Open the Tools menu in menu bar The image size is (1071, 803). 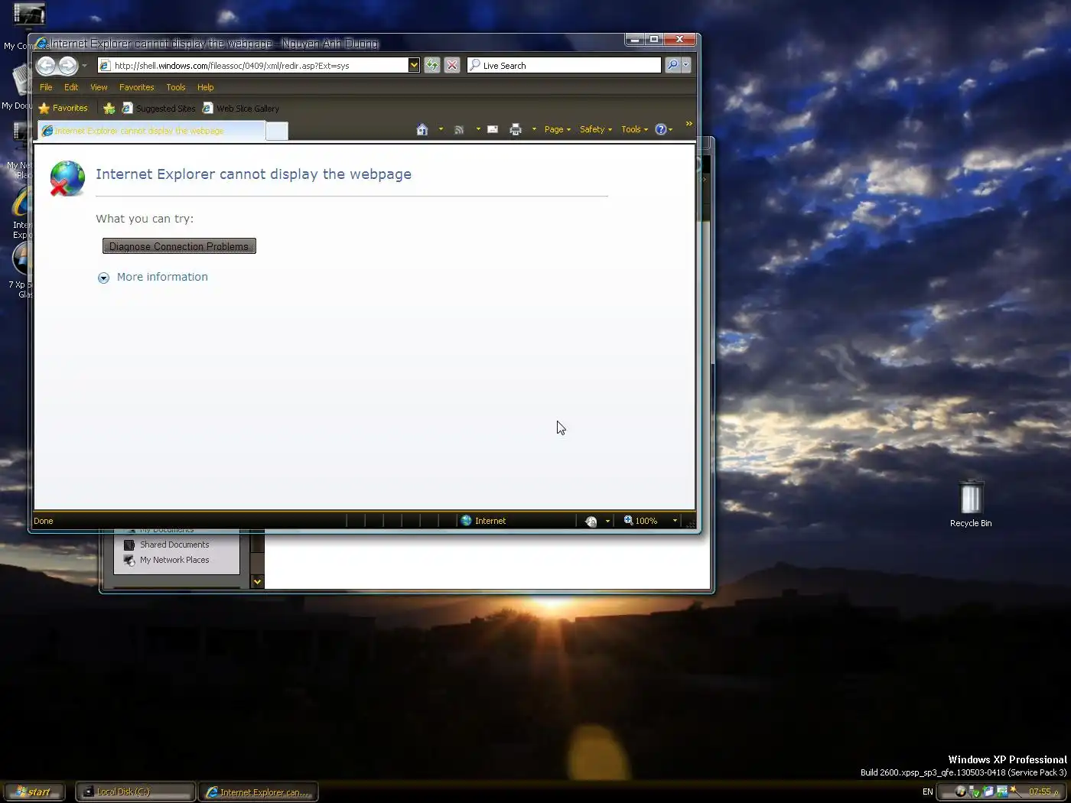(x=176, y=87)
